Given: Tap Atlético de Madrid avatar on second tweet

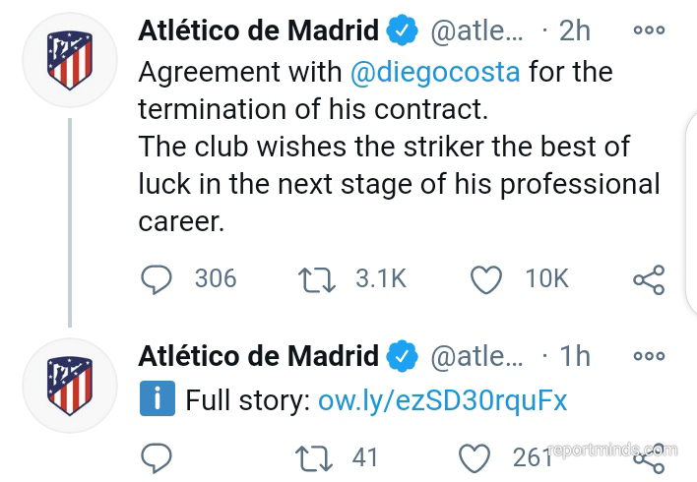Looking at the screenshot, I should coord(69,382).
